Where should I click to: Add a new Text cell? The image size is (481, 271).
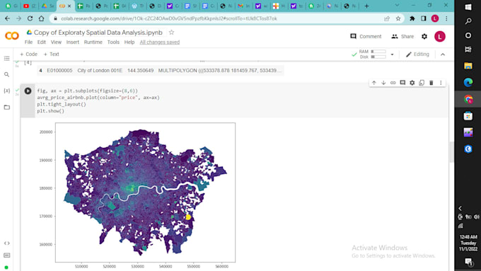coord(51,54)
